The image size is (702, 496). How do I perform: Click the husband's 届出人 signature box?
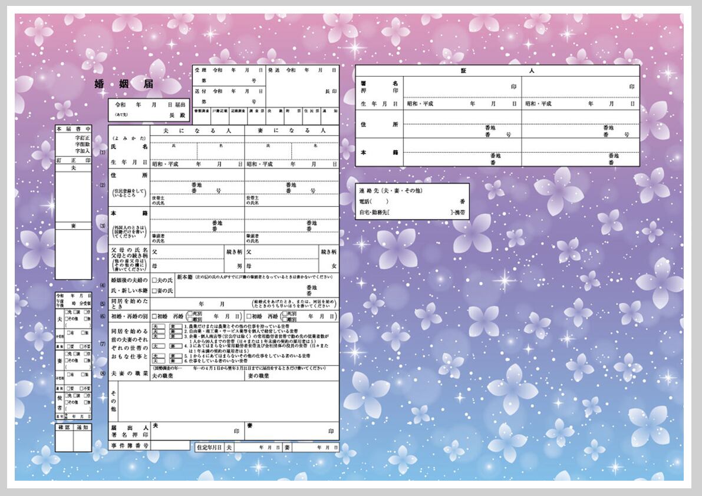197,431
